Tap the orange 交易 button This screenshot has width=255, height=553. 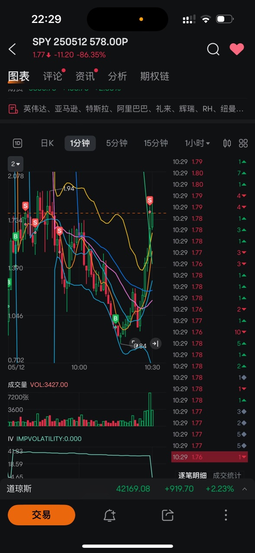point(42,515)
